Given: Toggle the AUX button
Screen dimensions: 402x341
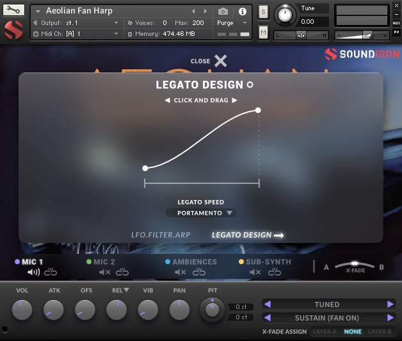Looking at the screenshot, I should tap(396, 23).
